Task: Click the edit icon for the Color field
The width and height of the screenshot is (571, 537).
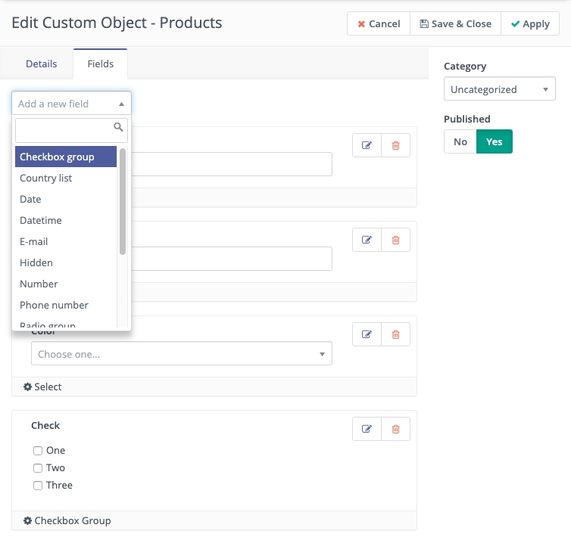Action: 367,334
